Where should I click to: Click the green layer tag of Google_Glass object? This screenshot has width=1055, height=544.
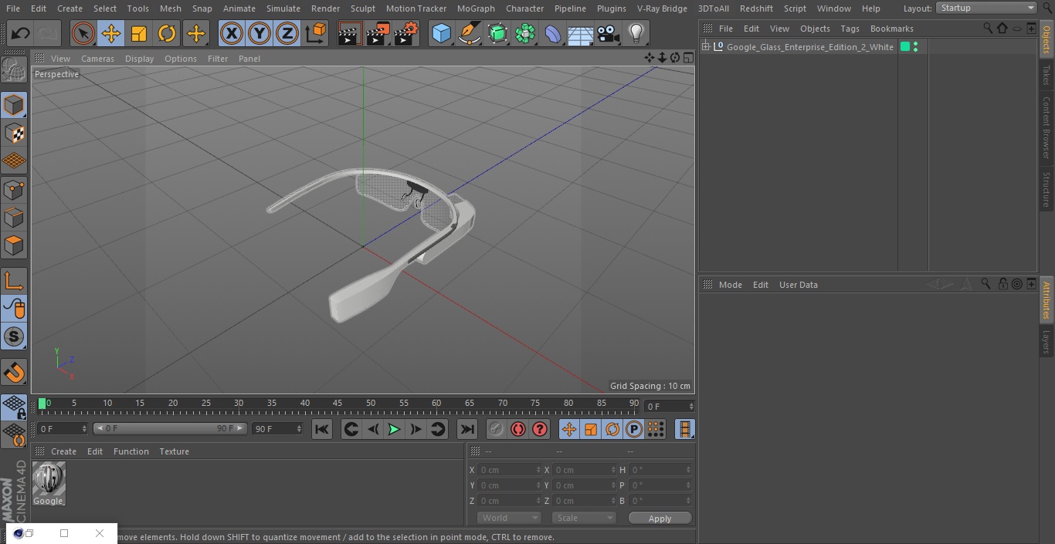(x=905, y=47)
